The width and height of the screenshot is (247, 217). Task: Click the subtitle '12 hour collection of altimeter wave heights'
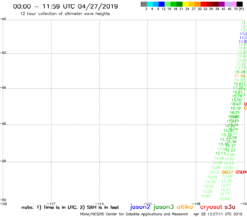[x=65, y=14]
